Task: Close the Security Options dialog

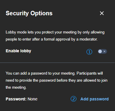Action: [102, 13]
